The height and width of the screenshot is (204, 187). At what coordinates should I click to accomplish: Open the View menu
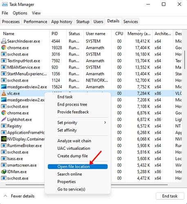[x=36, y=13]
